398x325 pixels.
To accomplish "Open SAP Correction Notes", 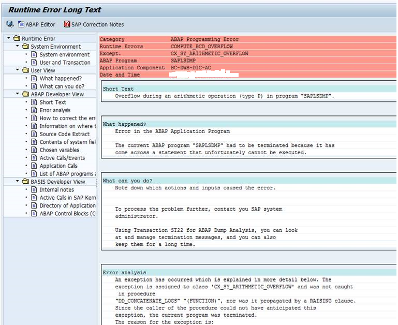I will 94,24.
